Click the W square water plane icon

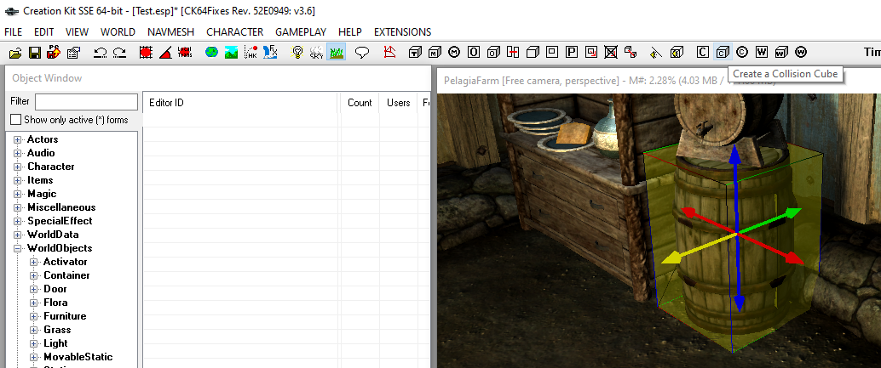(762, 53)
